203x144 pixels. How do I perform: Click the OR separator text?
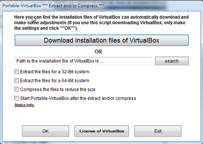98,52
